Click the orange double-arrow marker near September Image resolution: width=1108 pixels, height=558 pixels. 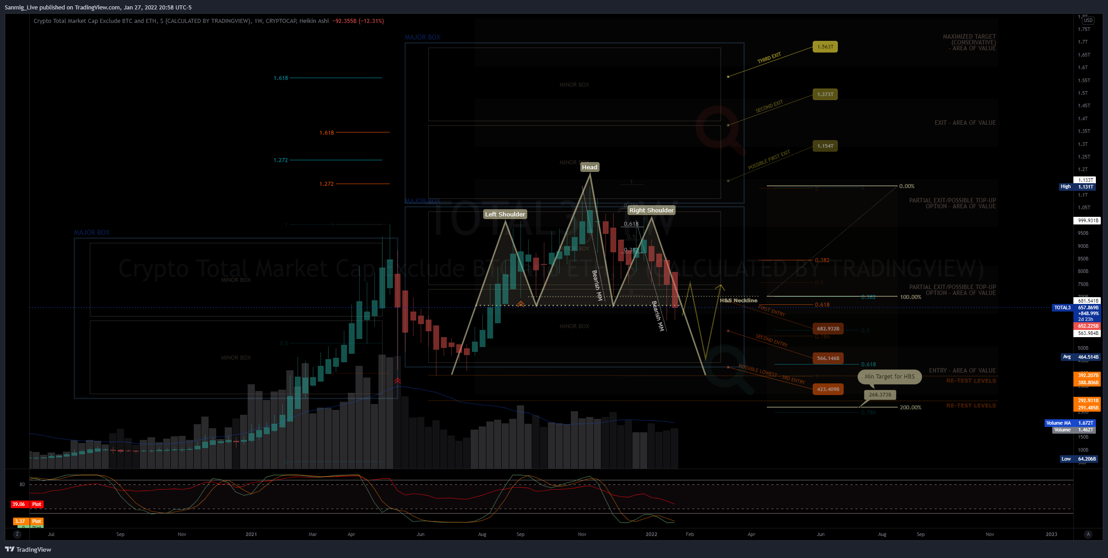pyautogui.click(x=521, y=304)
